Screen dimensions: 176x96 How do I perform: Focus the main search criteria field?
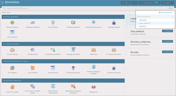click(x=88, y=8)
